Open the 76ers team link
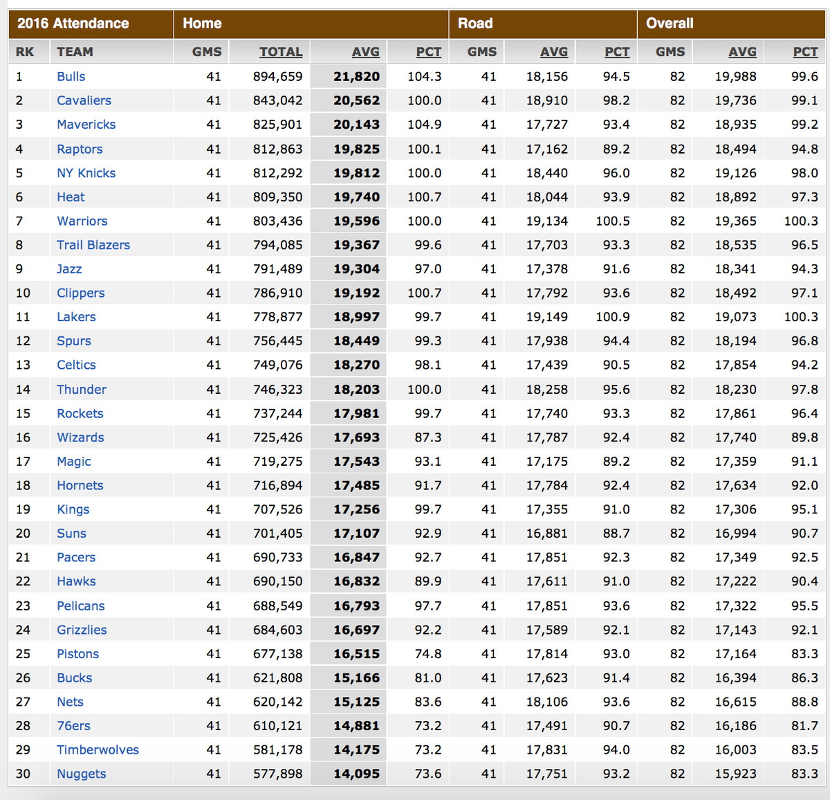The image size is (830, 800). 73,726
